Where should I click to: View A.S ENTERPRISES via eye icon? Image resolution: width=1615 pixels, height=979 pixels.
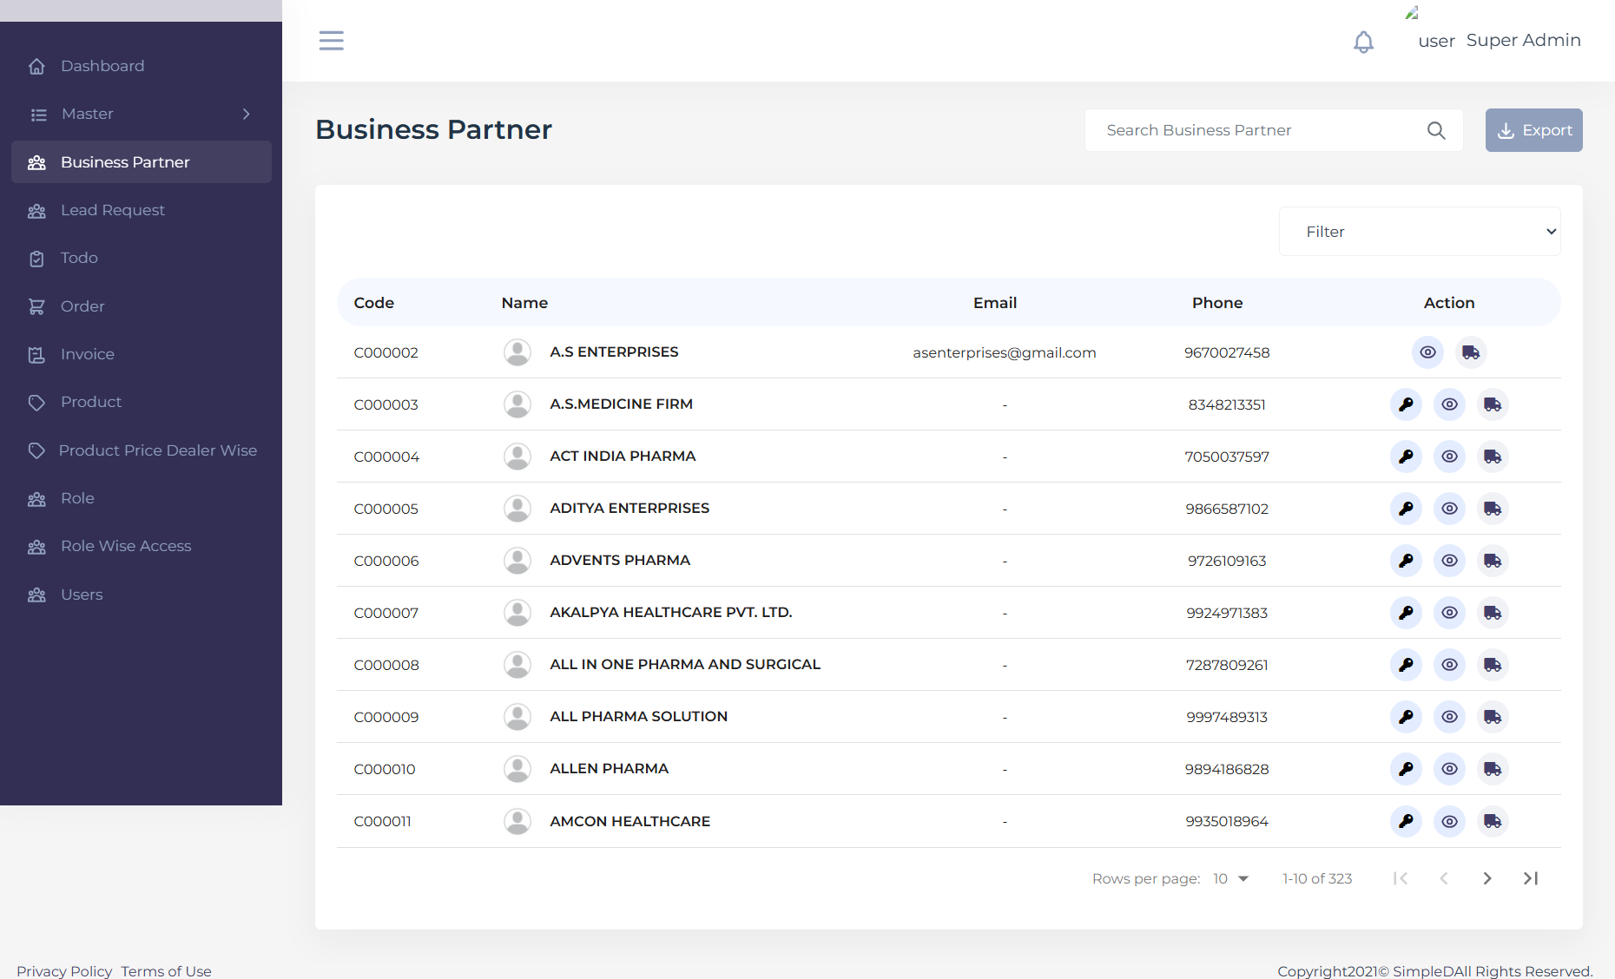pyautogui.click(x=1427, y=352)
